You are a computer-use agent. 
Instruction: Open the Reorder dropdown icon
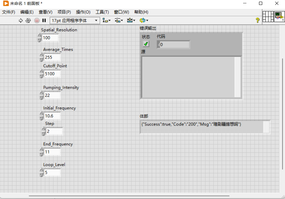[x=144, y=20]
